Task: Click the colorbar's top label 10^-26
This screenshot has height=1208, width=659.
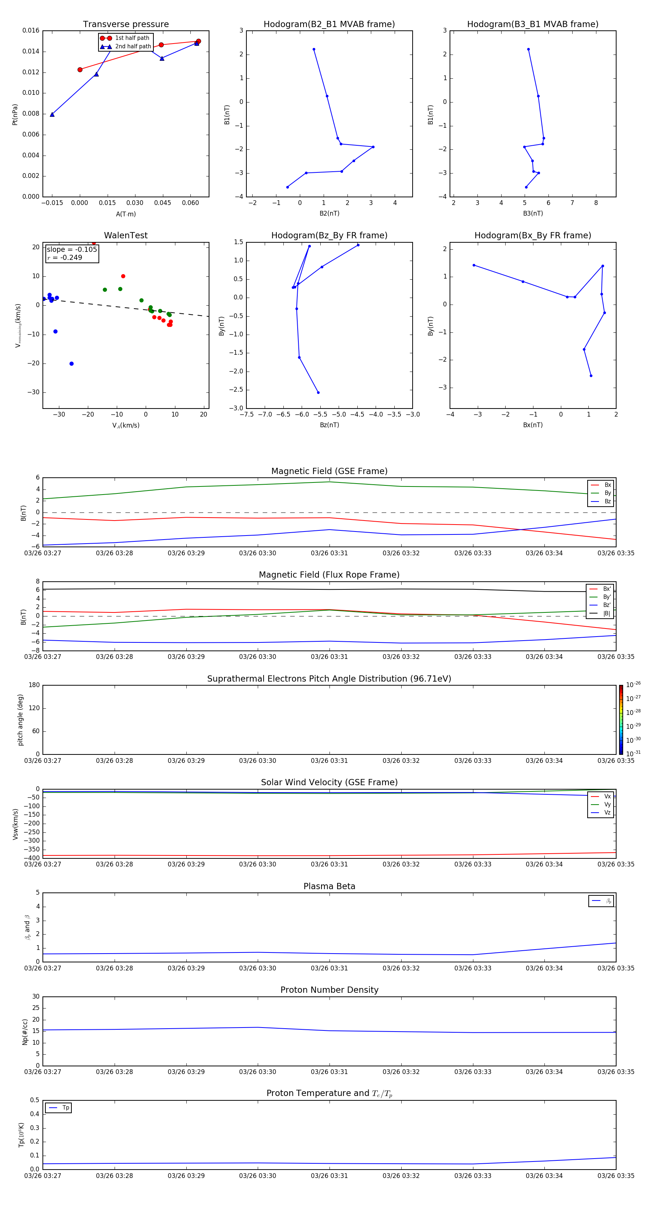Action: (x=633, y=685)
